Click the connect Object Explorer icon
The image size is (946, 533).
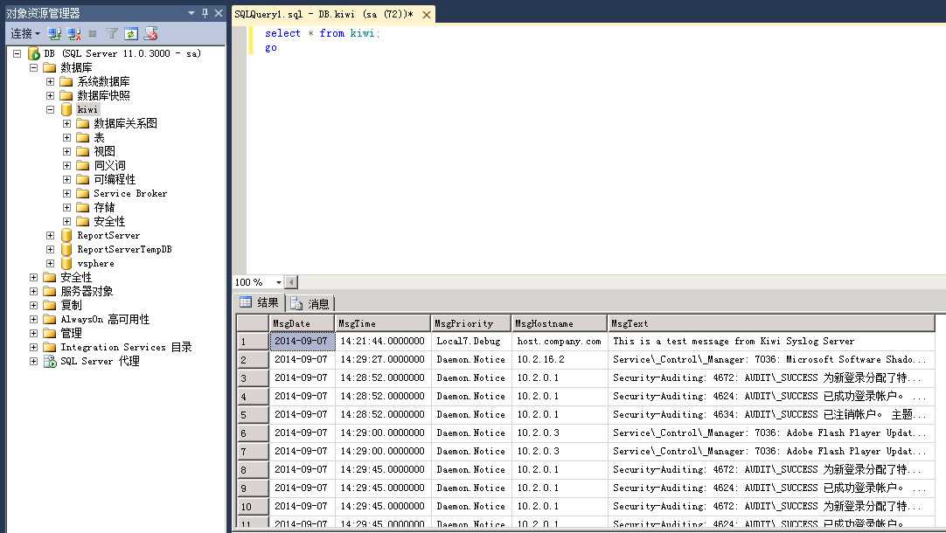tap(55, 34)
